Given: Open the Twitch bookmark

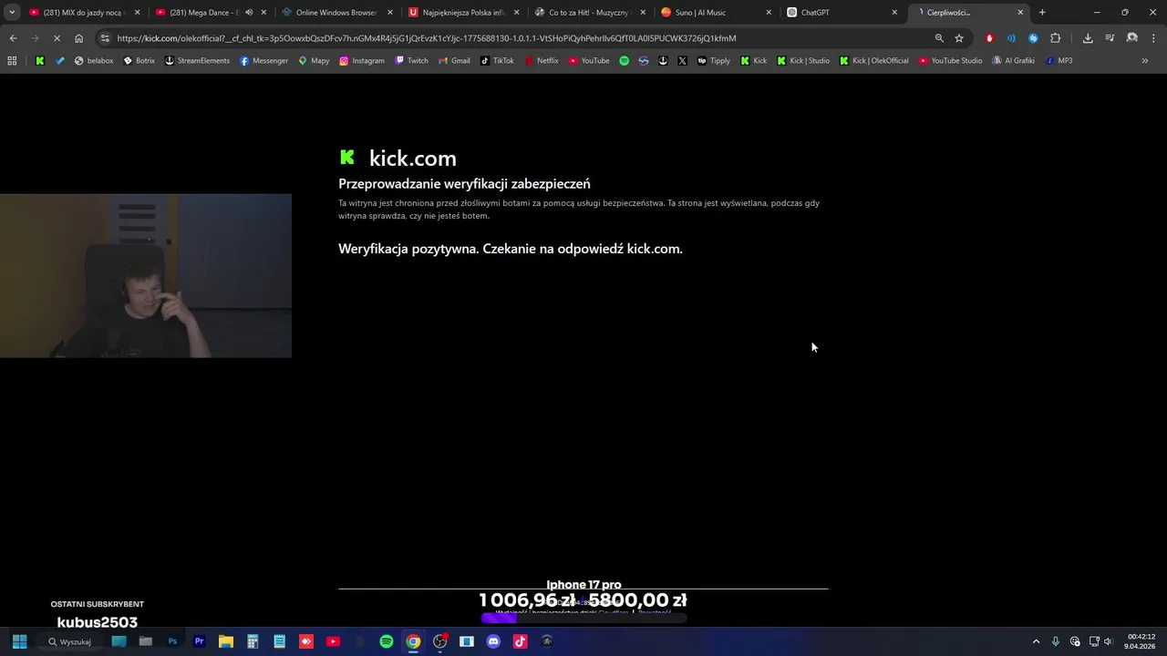Looking at the screenshot, I should (411, 61).
